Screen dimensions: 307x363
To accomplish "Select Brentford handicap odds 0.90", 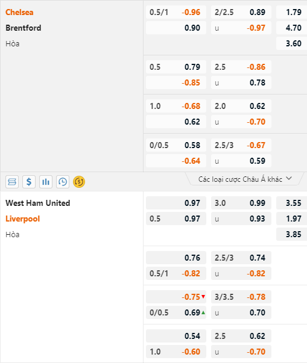I will point(176,28).
